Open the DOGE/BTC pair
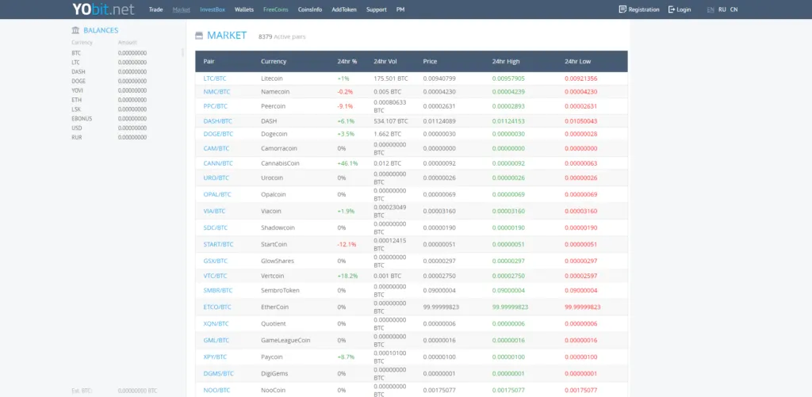The height and width of the screenshot is (397, 812). (x=218, y=134)
